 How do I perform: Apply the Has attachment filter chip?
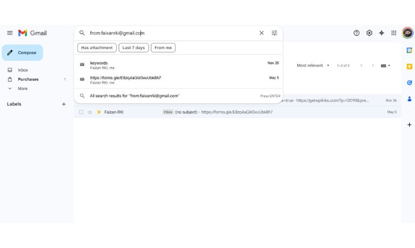pyautogui.click(x=97, y=48)
